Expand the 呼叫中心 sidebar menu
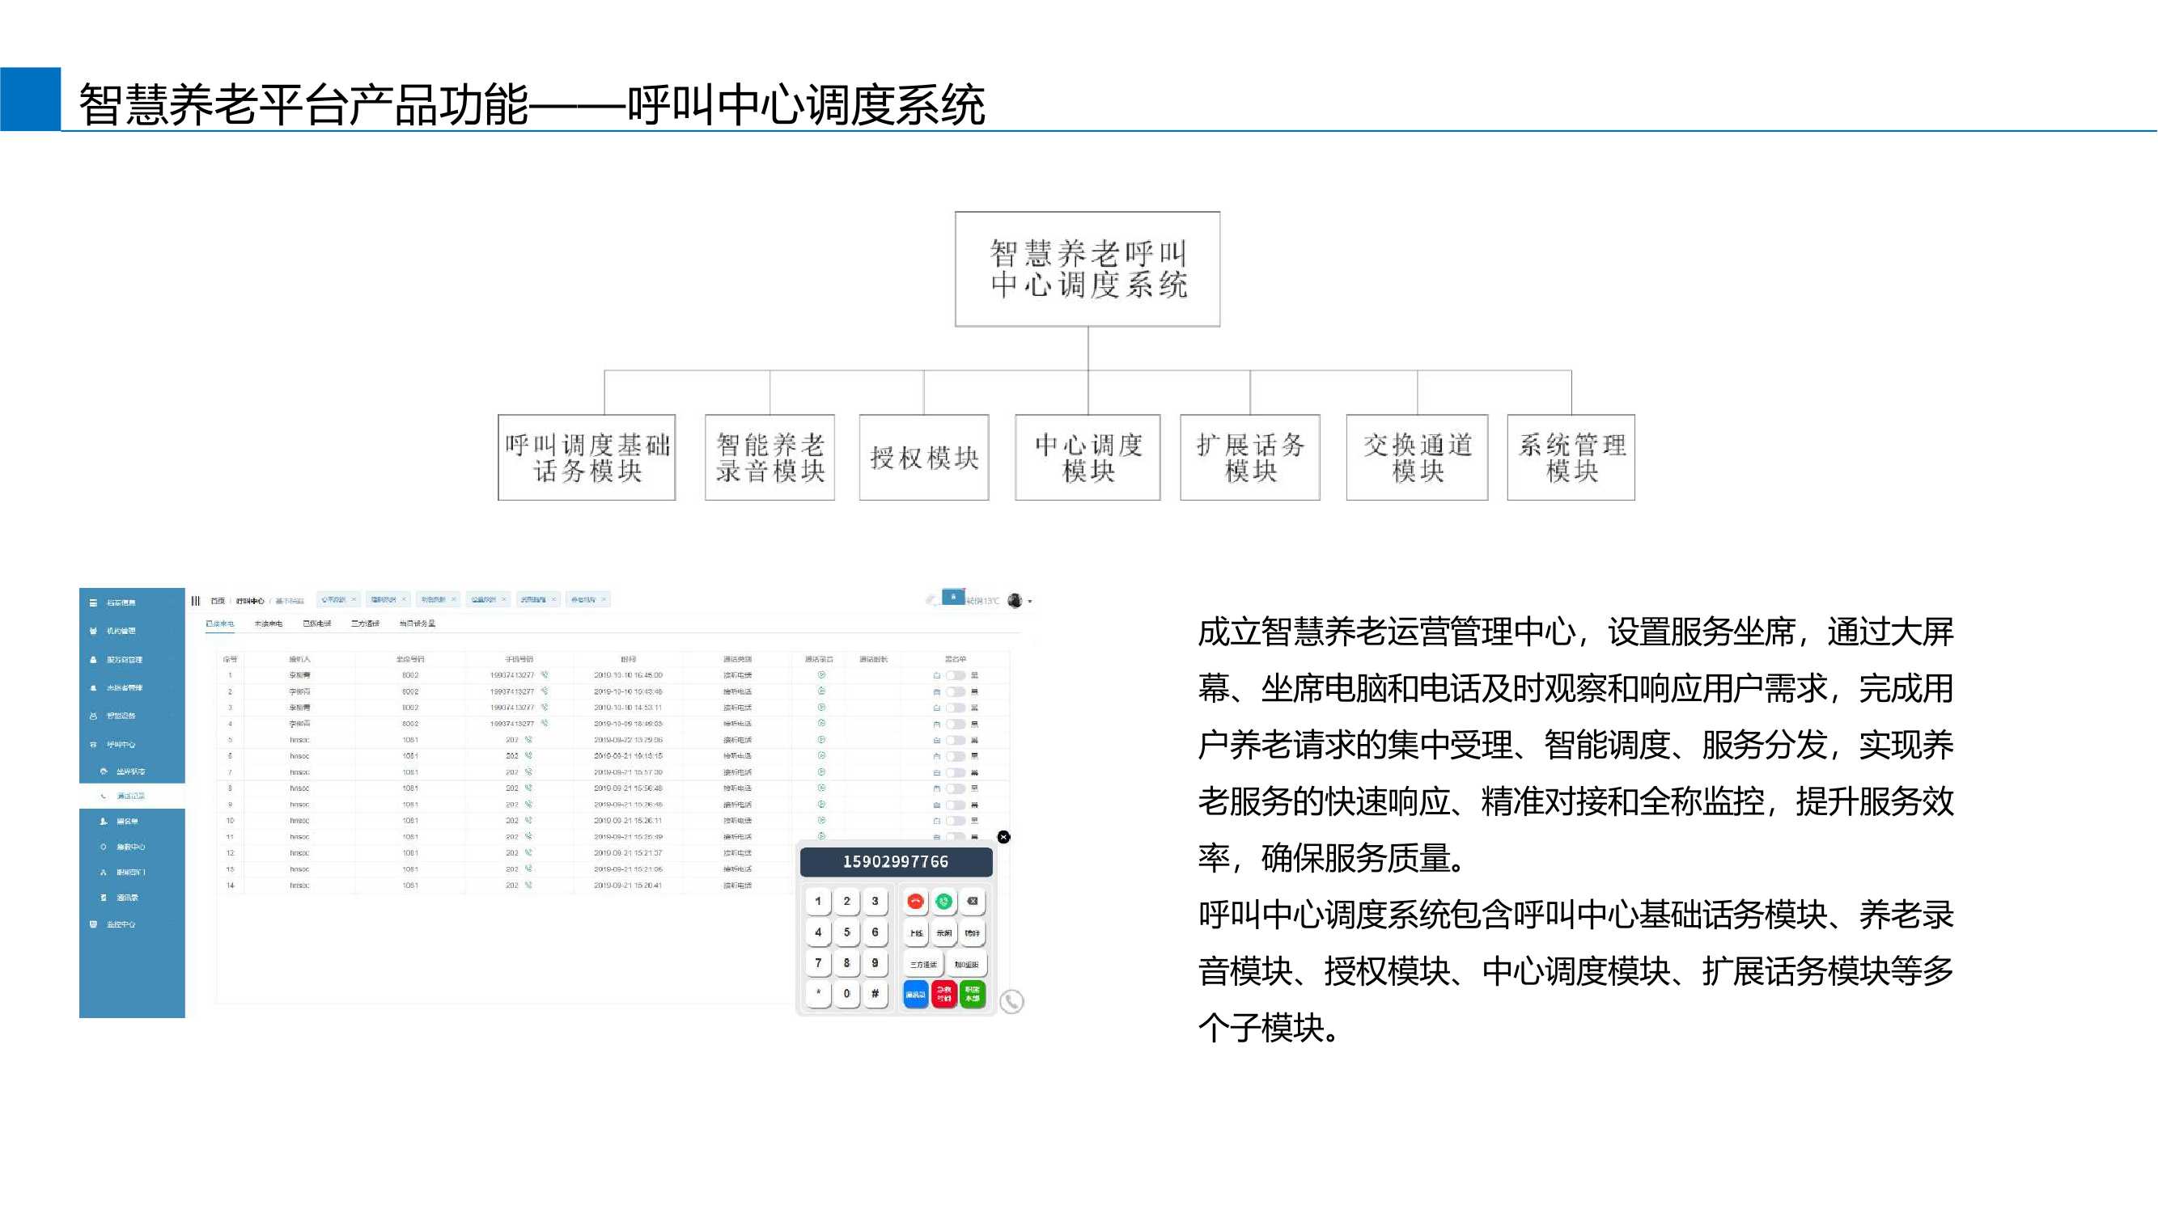This screenshot has width=2158, height=1213. coord(121,744)
